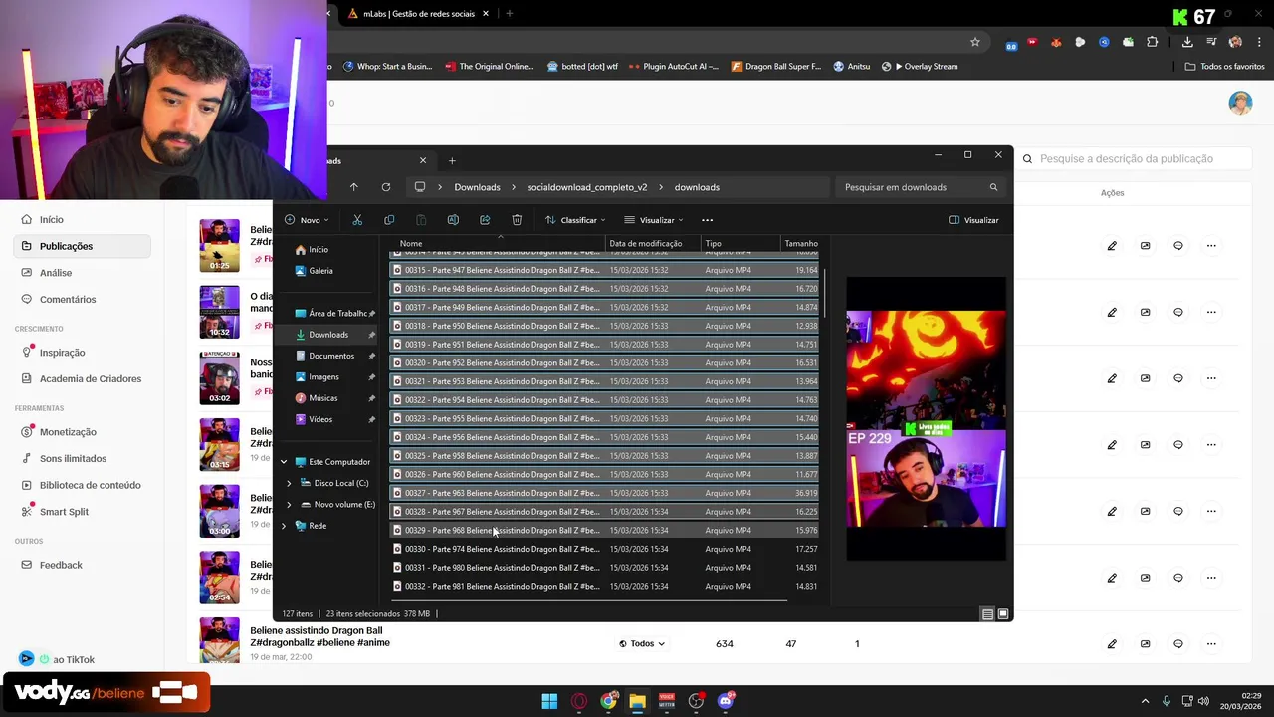Click video preview thumbnail showing EP 229

pos(926,419)
